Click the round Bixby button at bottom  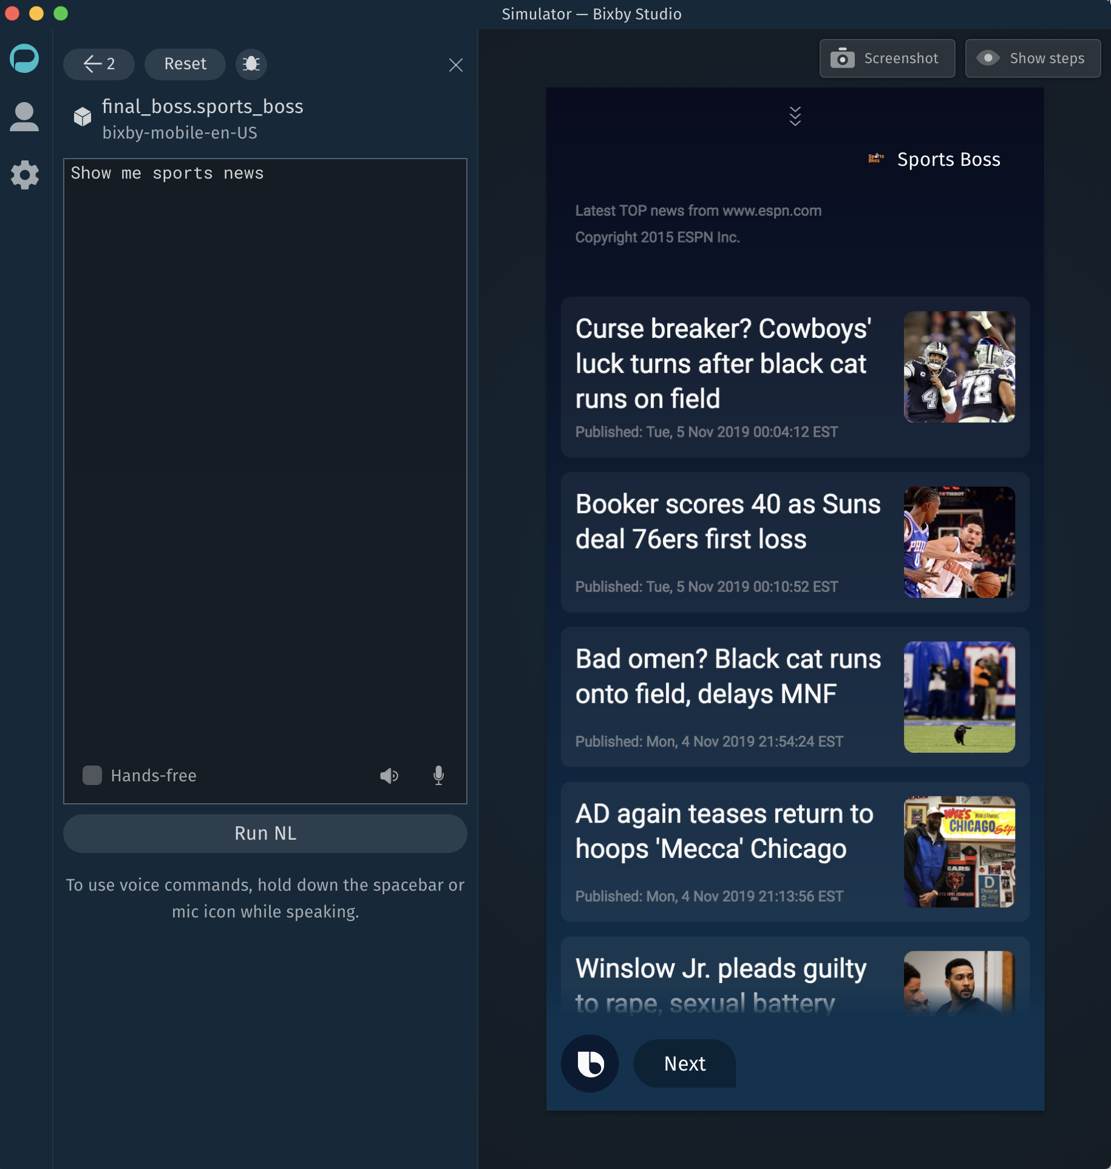(590, 1063)
